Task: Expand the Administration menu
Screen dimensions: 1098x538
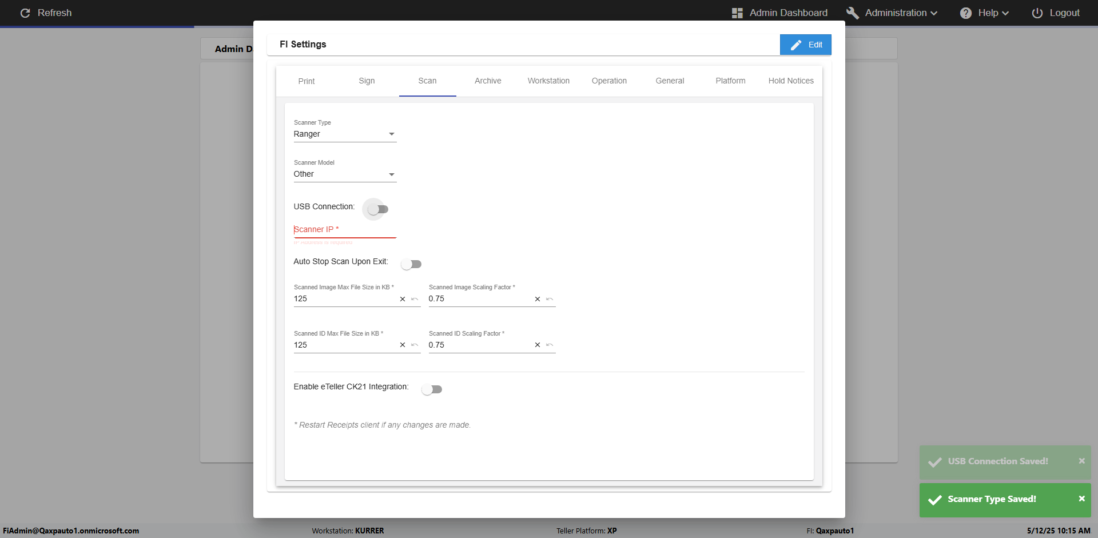Action: tap(901, 13)
